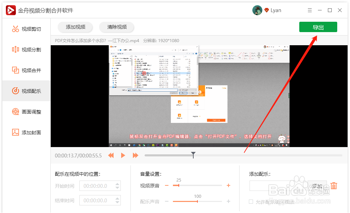Decrease 视频原音 volume with minus
The image size is (350, 213).
pos(167,185)
